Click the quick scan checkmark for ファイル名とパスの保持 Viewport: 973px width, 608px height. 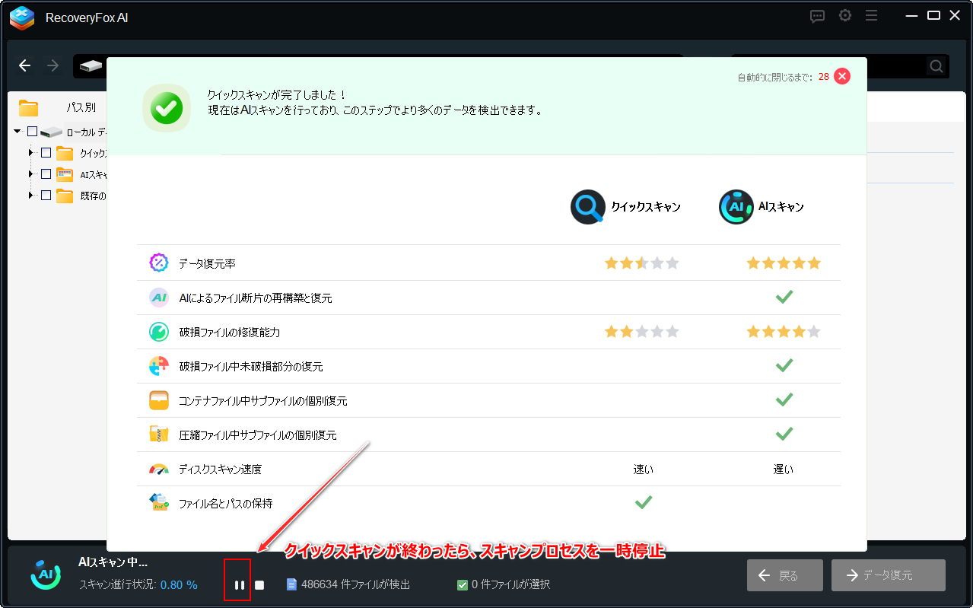(x=644, y=502)
